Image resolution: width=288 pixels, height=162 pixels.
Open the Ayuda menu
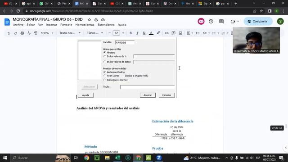tap(122, 25)
